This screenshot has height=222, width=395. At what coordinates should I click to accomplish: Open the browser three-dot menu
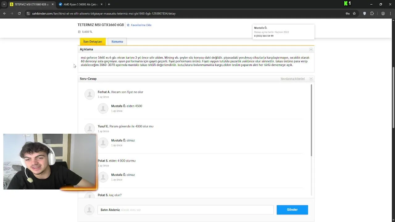point(390,14)
